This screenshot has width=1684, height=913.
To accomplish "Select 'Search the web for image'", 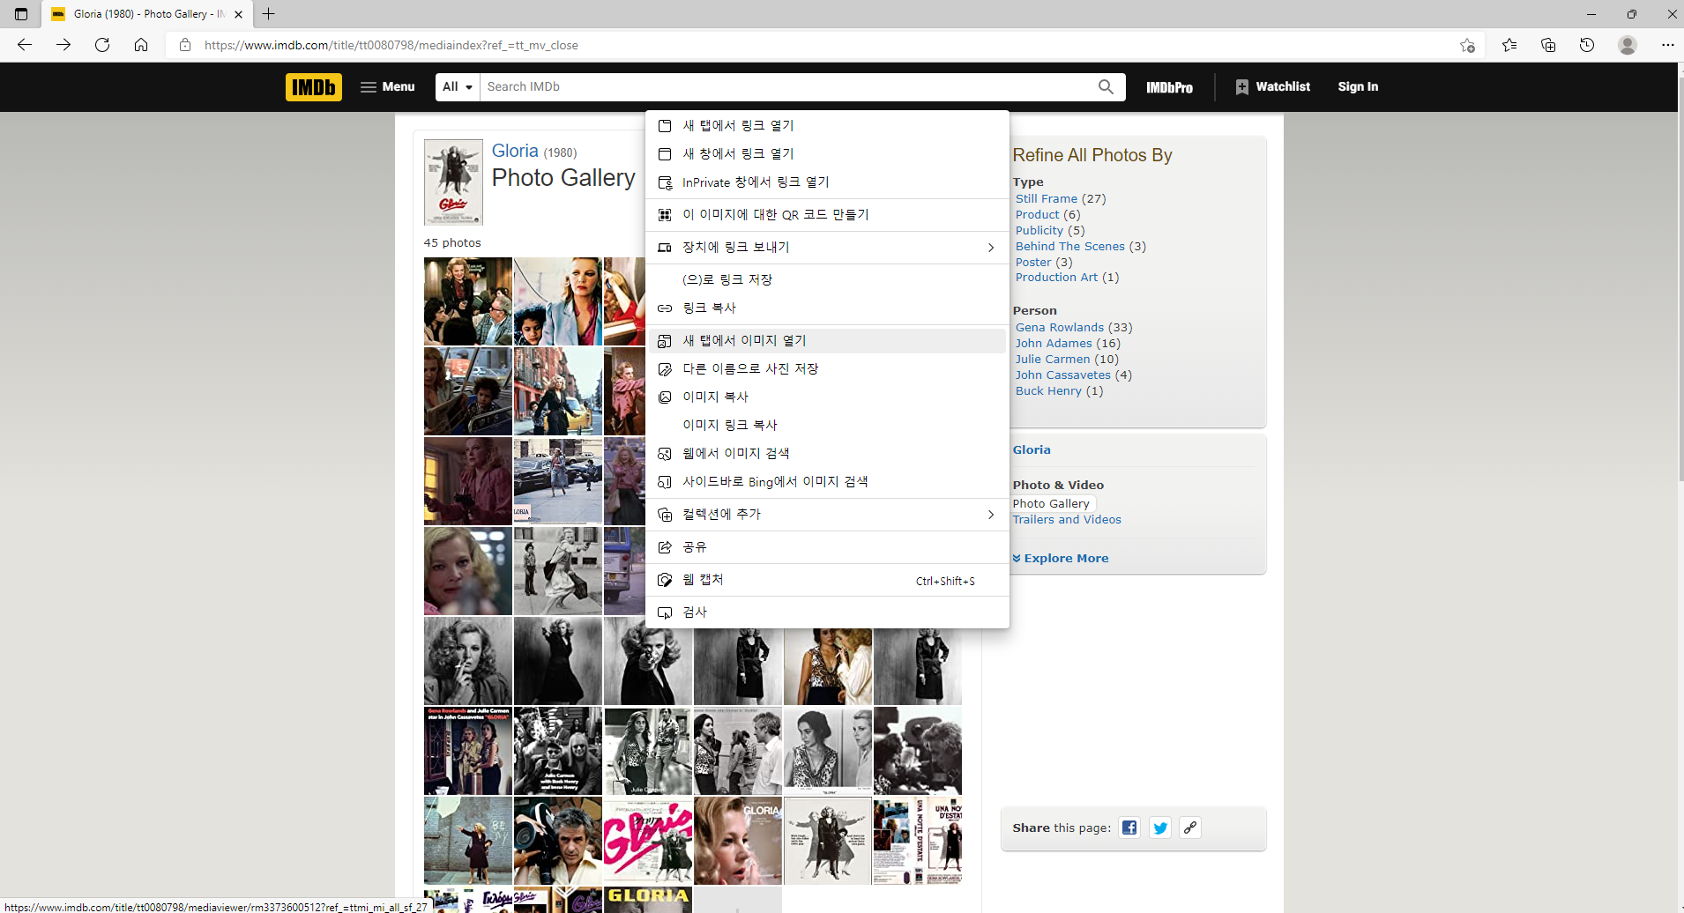I will tap(827, 454).
